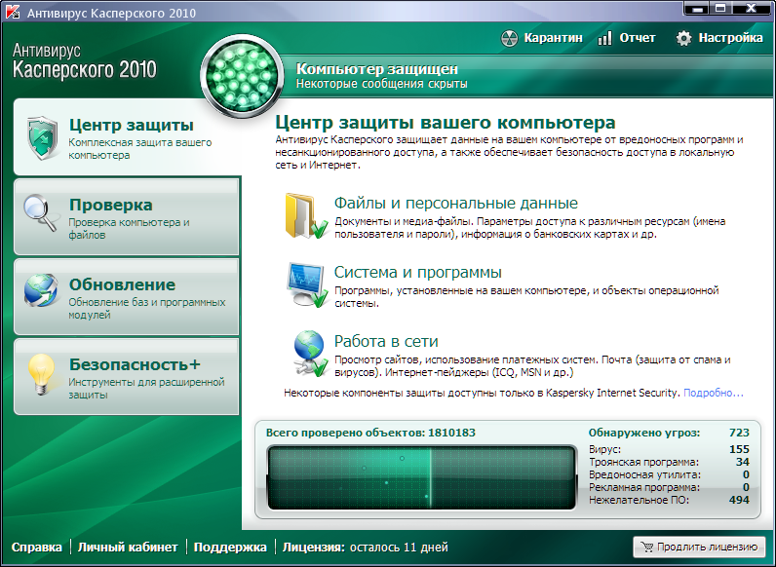Open Файлы и персональные данные section
Image resolution: width=776 pixels, height=567 pixels.
[x=456, y=203]
